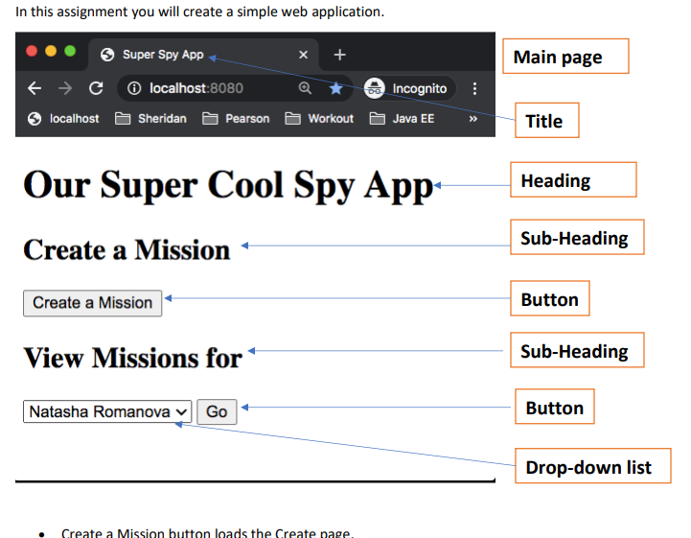Screen dimensions: 691x538
Task: Open the Sheridan bookmarks folder
Action: (x=150, y=119)
